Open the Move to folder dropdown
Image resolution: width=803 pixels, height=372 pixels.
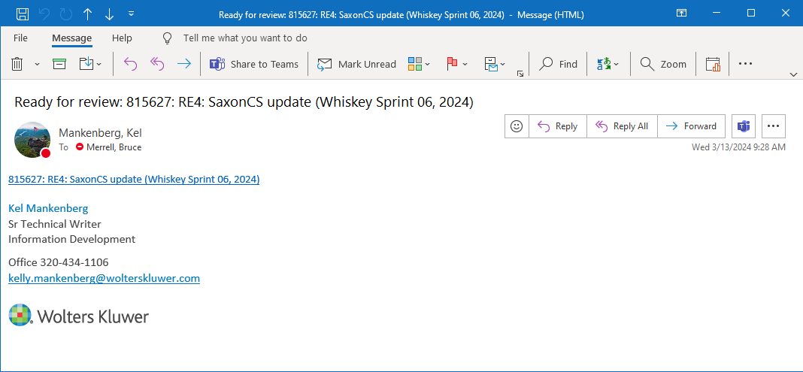click(x=91, y=64)
